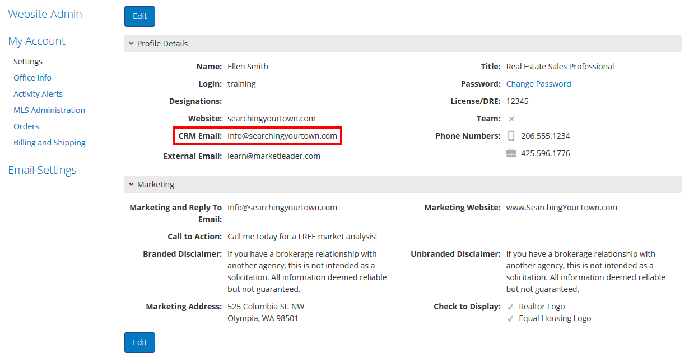Click Marketing and Reply To email value

[282, 208]
